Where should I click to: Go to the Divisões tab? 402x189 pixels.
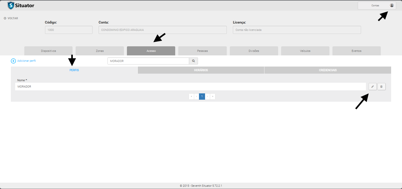coord(254,51)
